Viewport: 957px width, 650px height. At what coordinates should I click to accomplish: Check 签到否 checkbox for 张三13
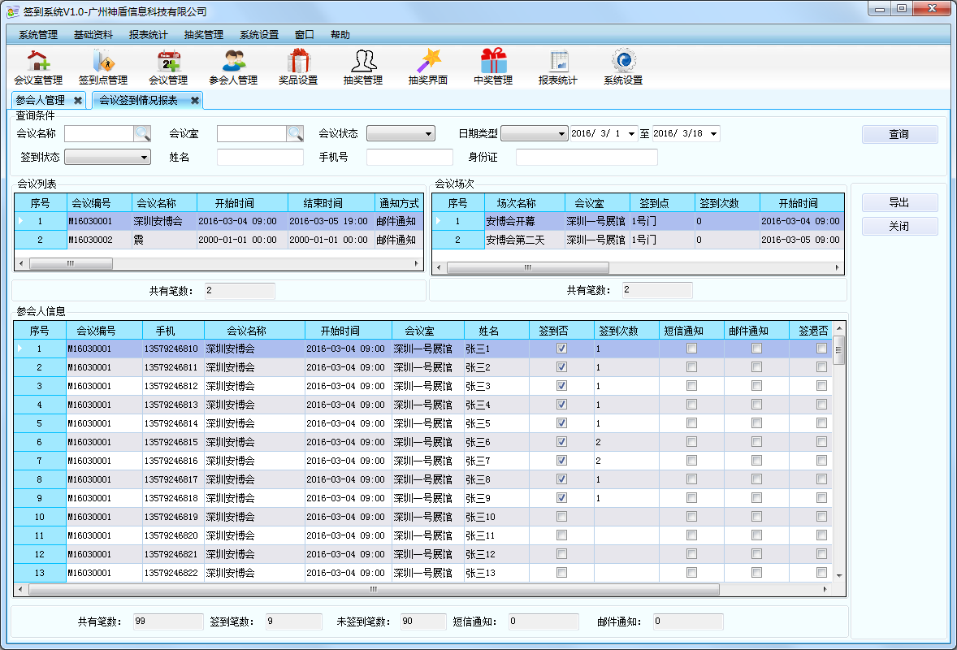tap(561, 573)
